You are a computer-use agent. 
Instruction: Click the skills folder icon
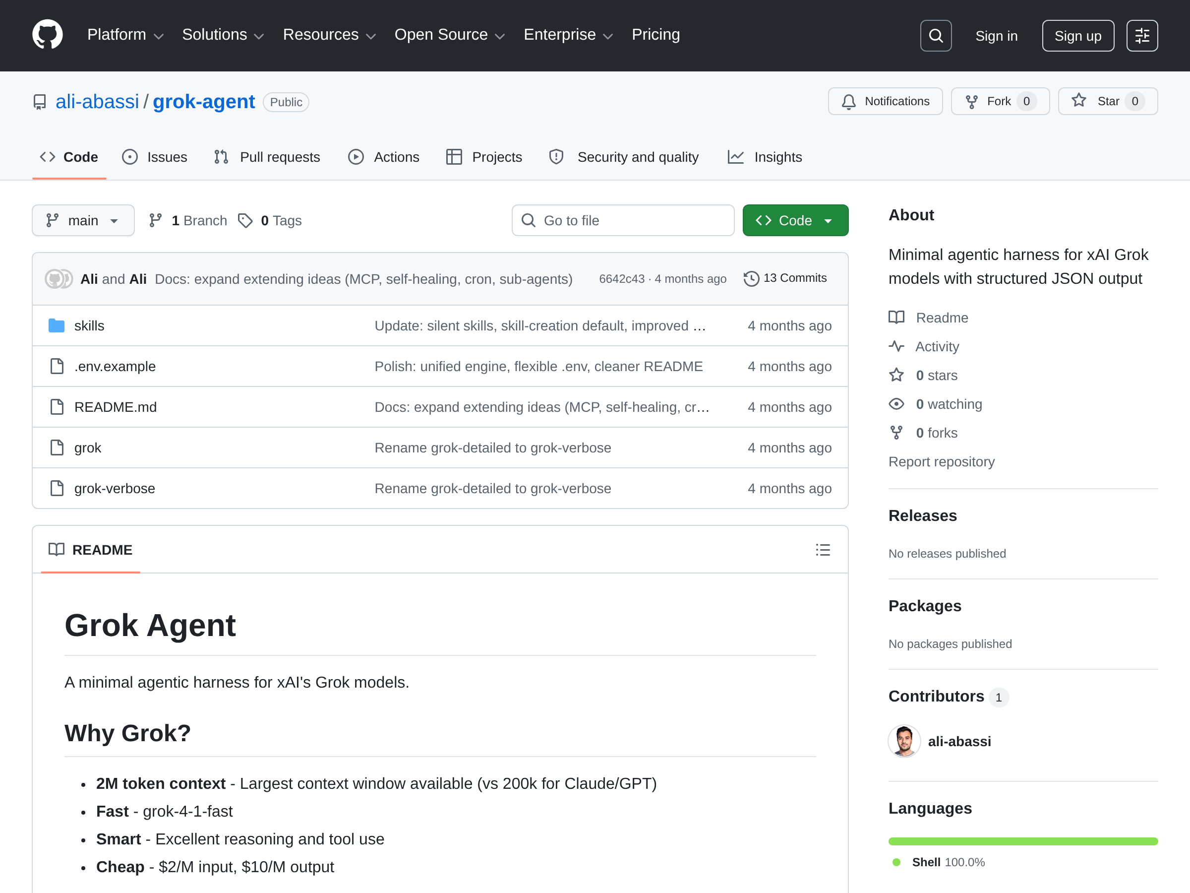click(x=57, y=325)
